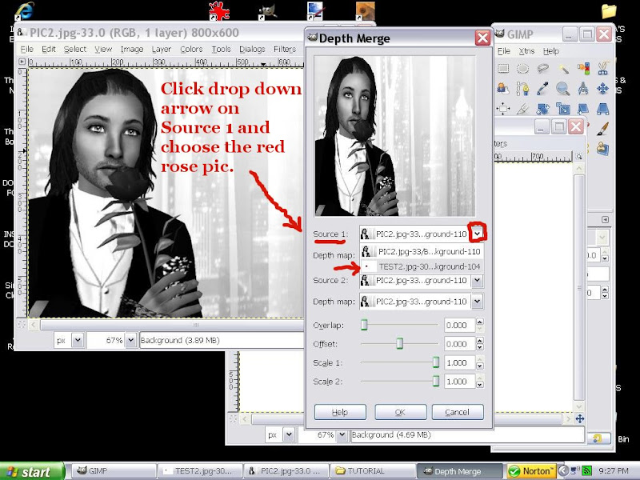Increase Offset value with up stepper
The width and height of the screenshot is (640, 480).
[x=480, y=341]
